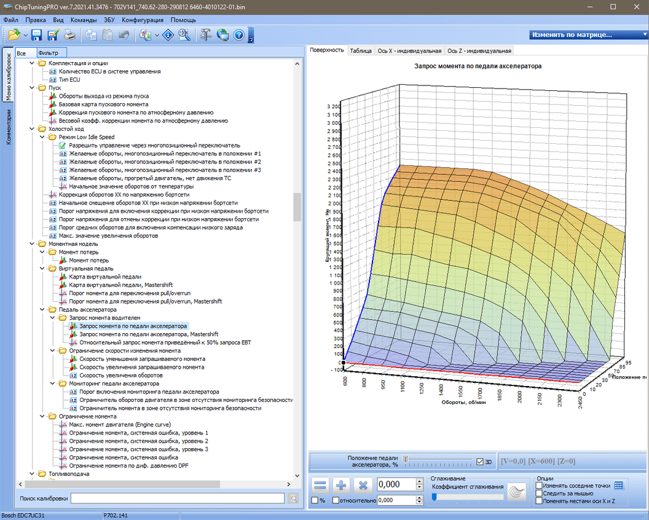Open the Конфигурация menu
This screenshot has width=649, height=520.
pos(143,20)
